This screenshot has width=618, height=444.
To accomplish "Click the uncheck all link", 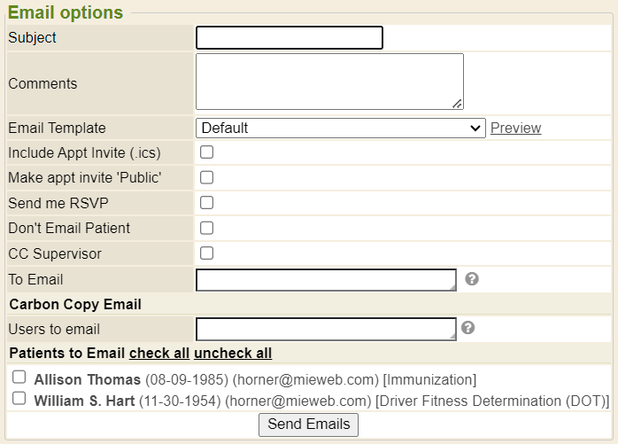I will (x=233, y=353).
